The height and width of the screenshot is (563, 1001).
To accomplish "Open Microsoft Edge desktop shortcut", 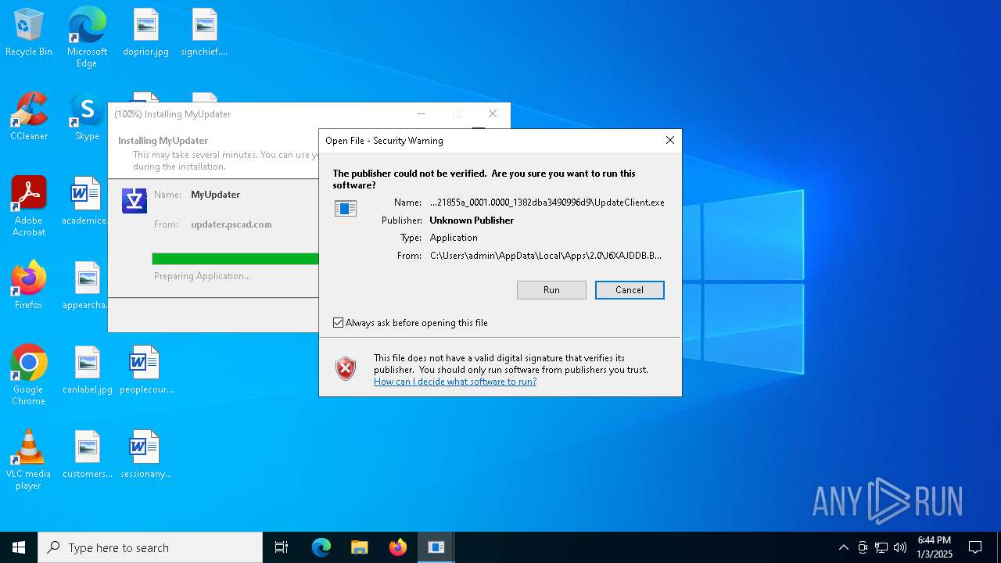I will pyautogui.click(x=87, y=37).
